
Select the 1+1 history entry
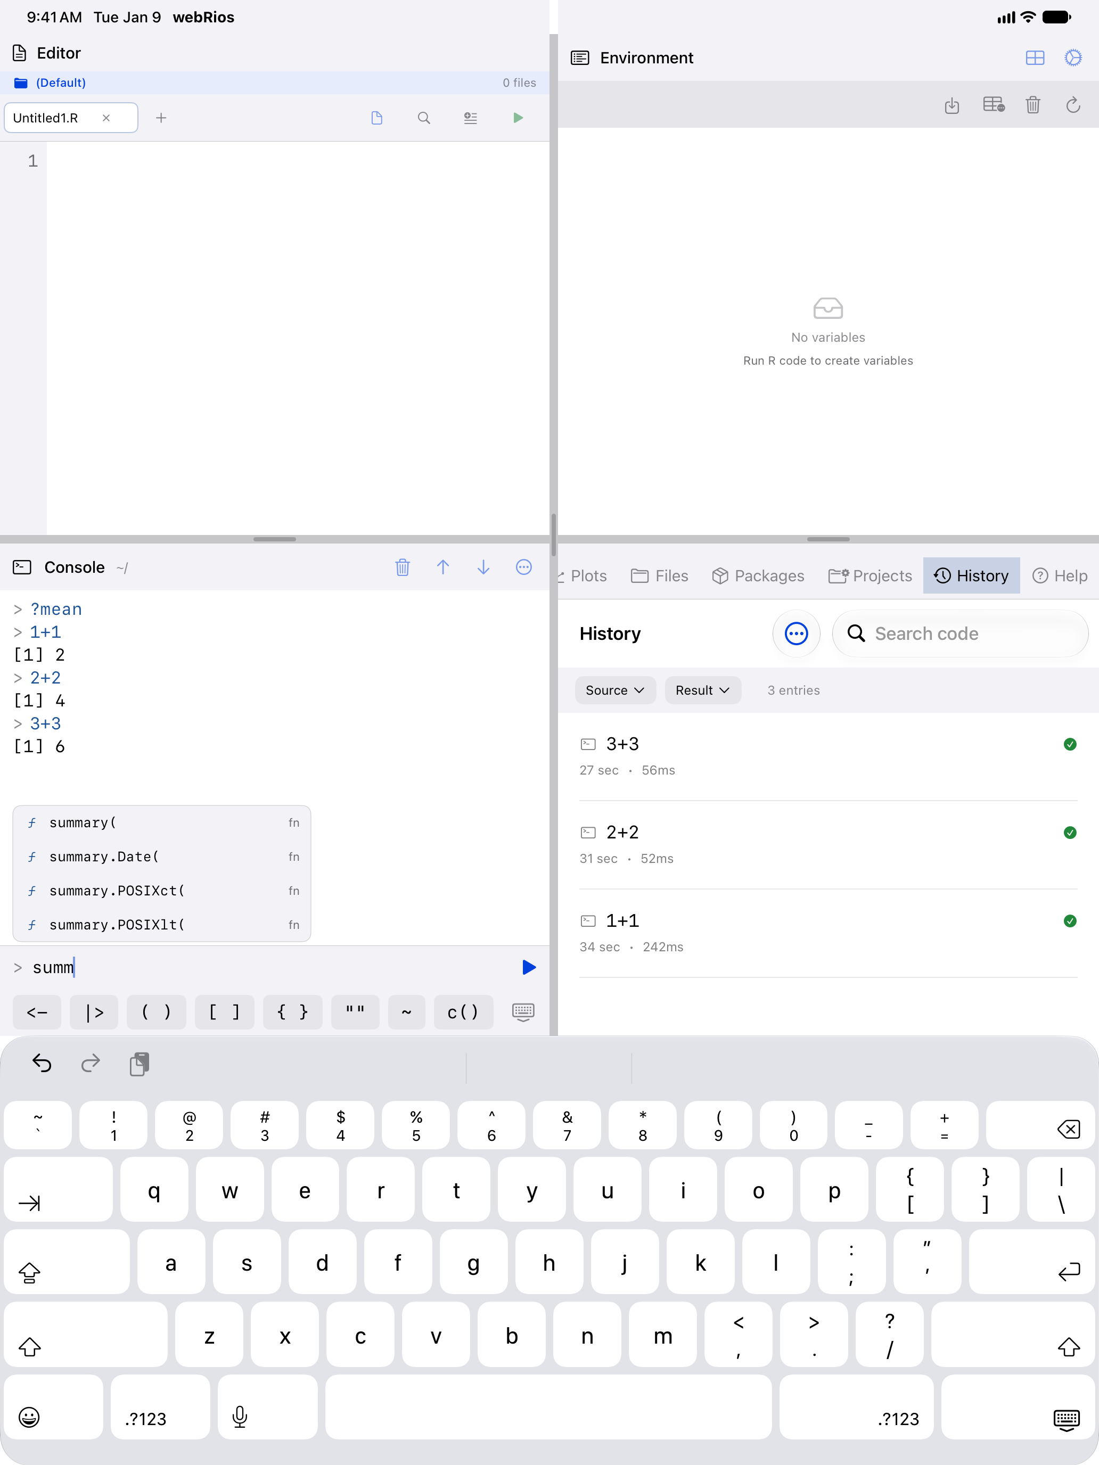pyautogui.click(x=828, y=933)
